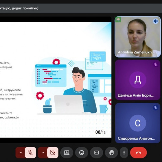Click the Д avatar circle
This screenshot has height=162, width=162.
pyautogui.click(x=138, y=80)
